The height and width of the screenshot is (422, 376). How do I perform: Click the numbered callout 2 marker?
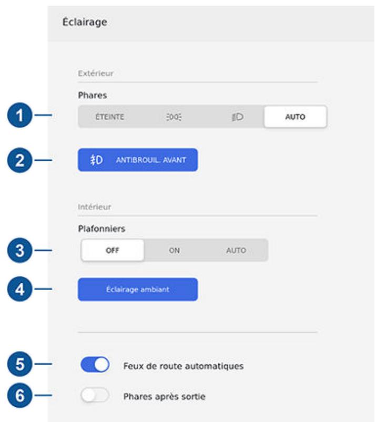pos(19,160)
